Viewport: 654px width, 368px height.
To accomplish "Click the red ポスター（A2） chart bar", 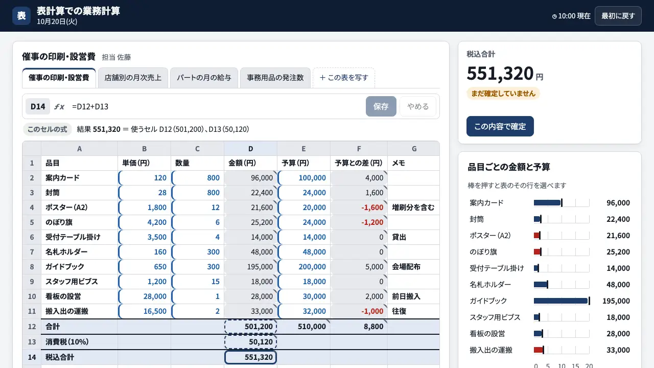I will (537, 235).
